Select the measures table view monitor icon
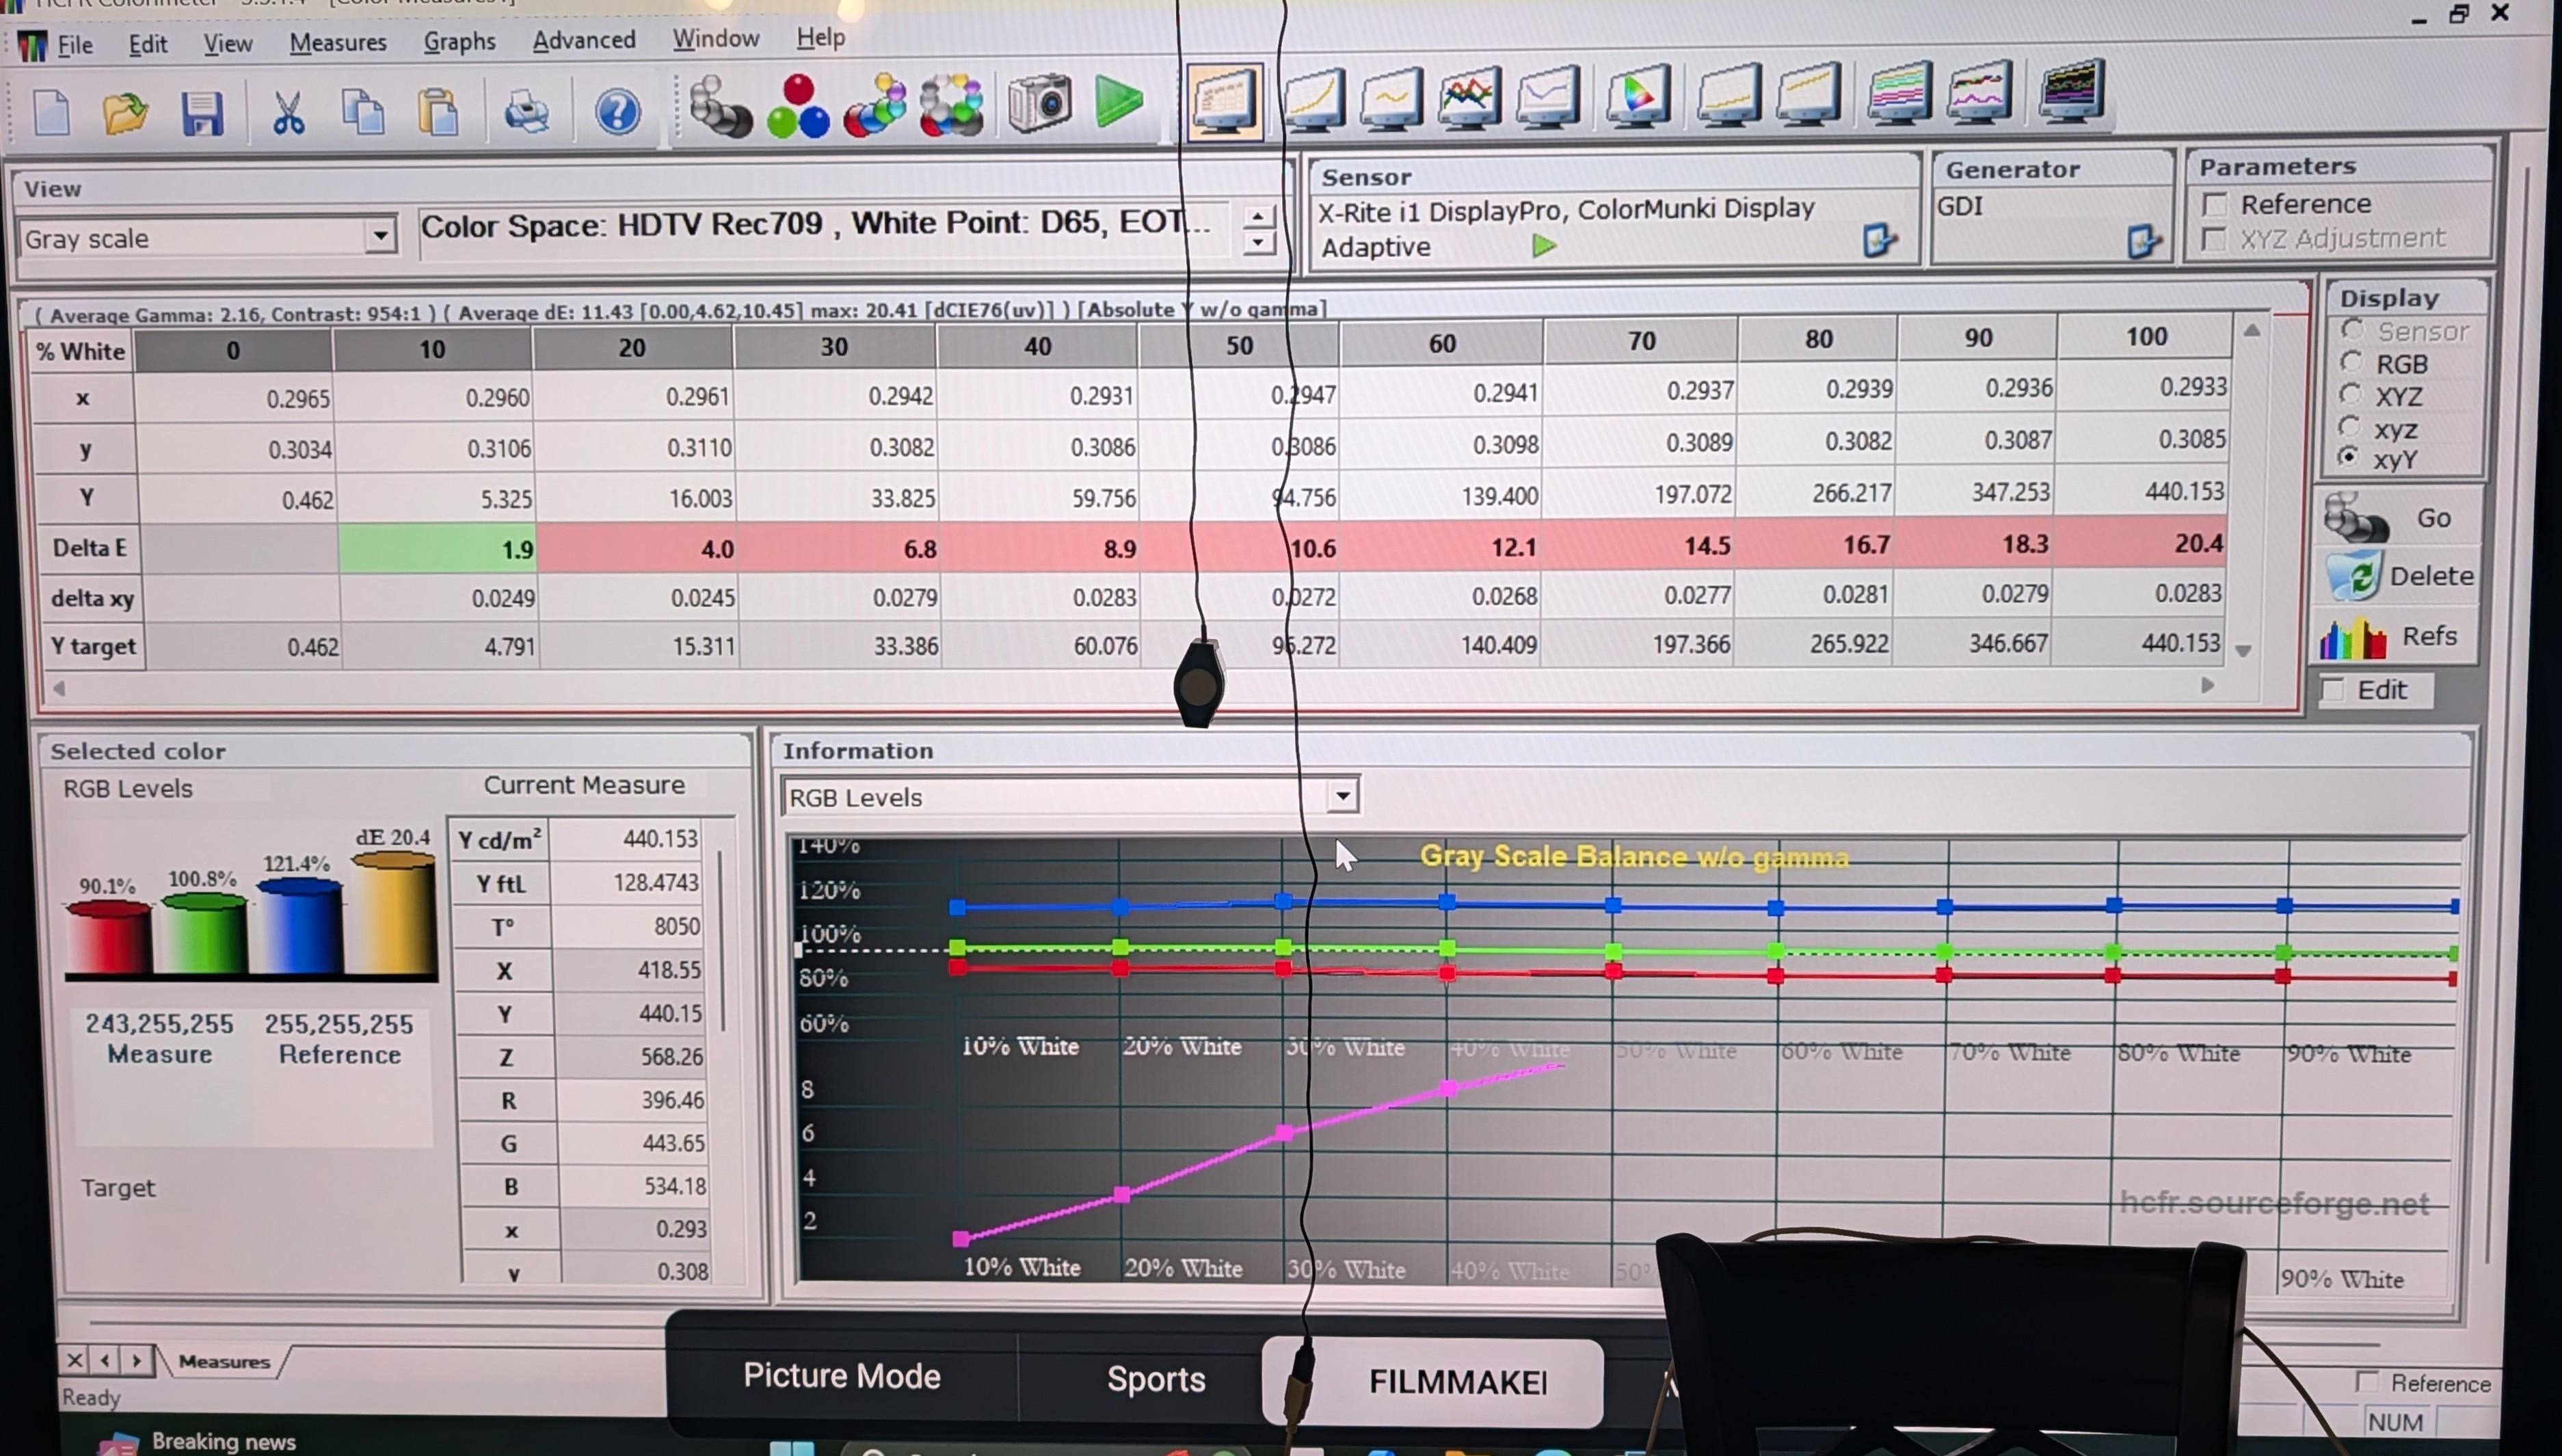The width and height of the screenshot is (2562, 1456). click(1225, 101)
